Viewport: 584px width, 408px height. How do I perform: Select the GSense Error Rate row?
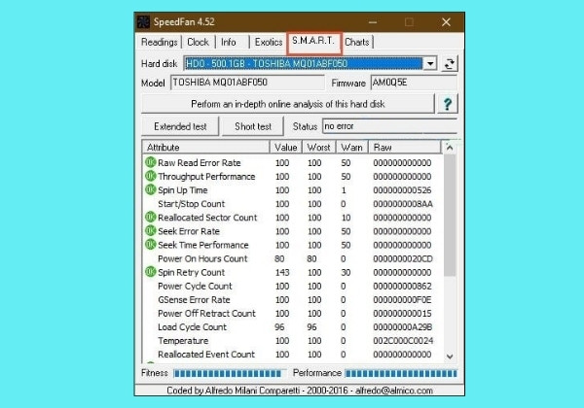coord(293,300)
